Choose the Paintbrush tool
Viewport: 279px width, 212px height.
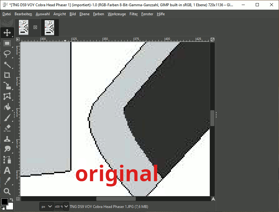pyautogui.click(x=7, y=117)
